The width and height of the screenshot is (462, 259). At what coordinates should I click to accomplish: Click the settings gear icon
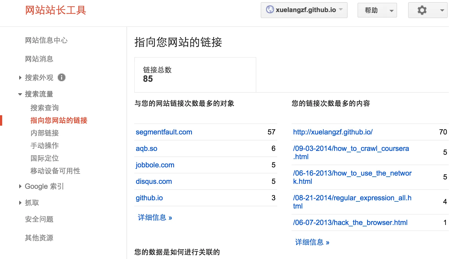click(x=422, y=10)
